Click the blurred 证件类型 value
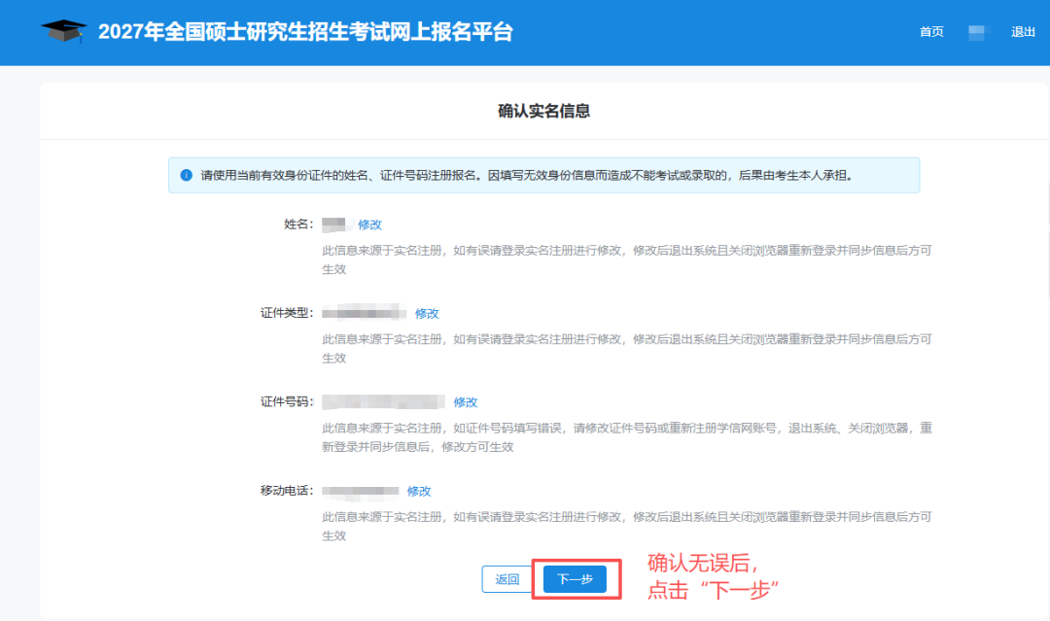This screenshot has width=1050, height=621. click(x=365, y=313)
